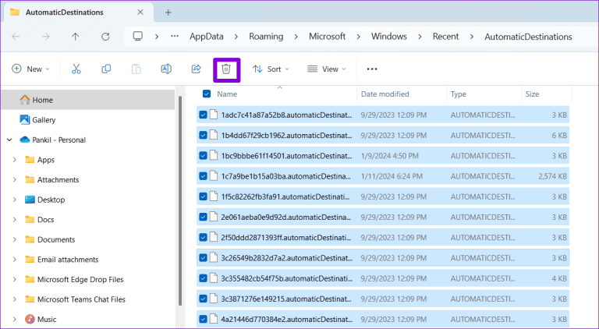The image size is (599, 329).
Task: Show hidden path with breadcrumb ellipsis
Action: (x=175, y=37)
